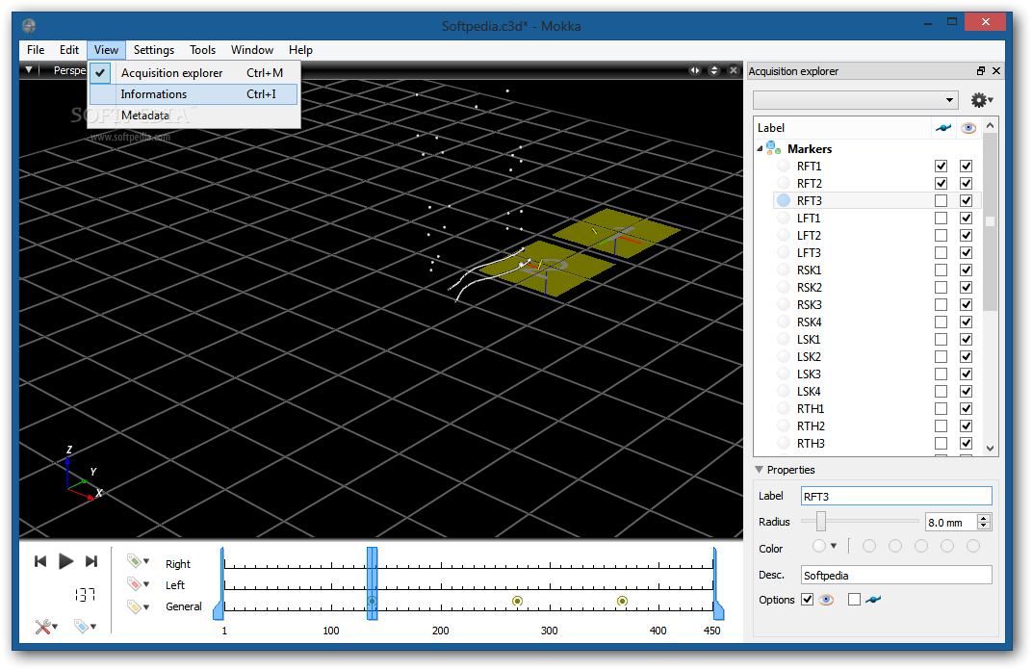
Task: Select Informations from the View menu
Action: click(x=193, y=94)
